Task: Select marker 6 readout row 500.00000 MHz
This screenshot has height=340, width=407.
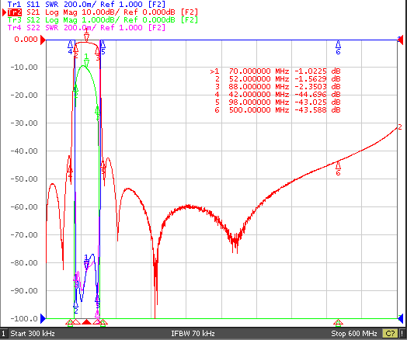Action: (277, 110)
